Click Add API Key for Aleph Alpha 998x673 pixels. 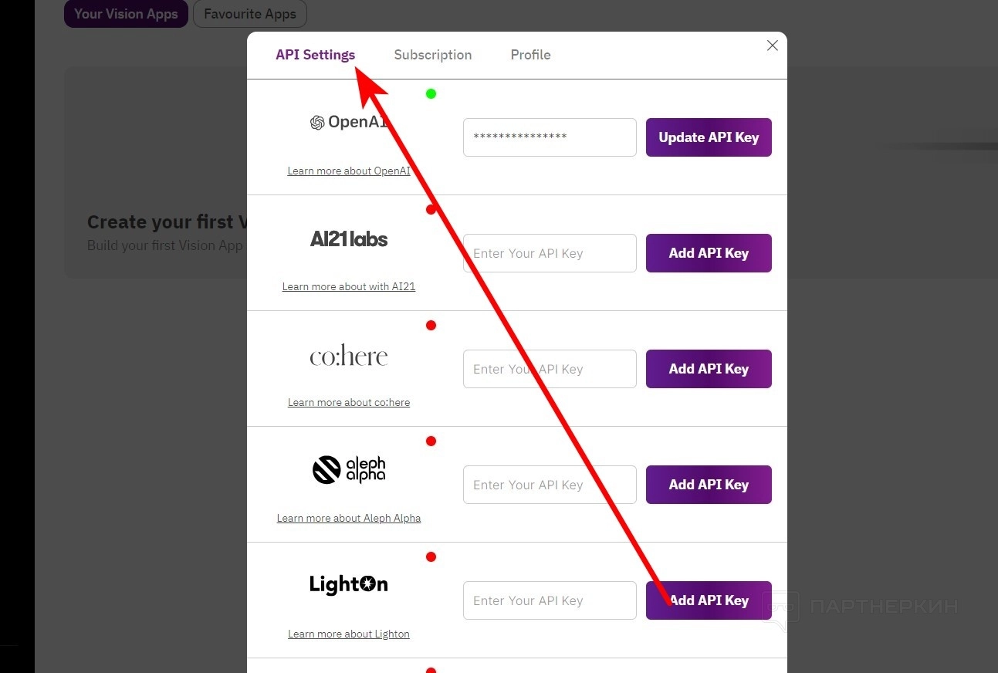(x=709, y=485)
